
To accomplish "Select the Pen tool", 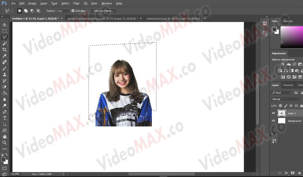I will (5, 112).
